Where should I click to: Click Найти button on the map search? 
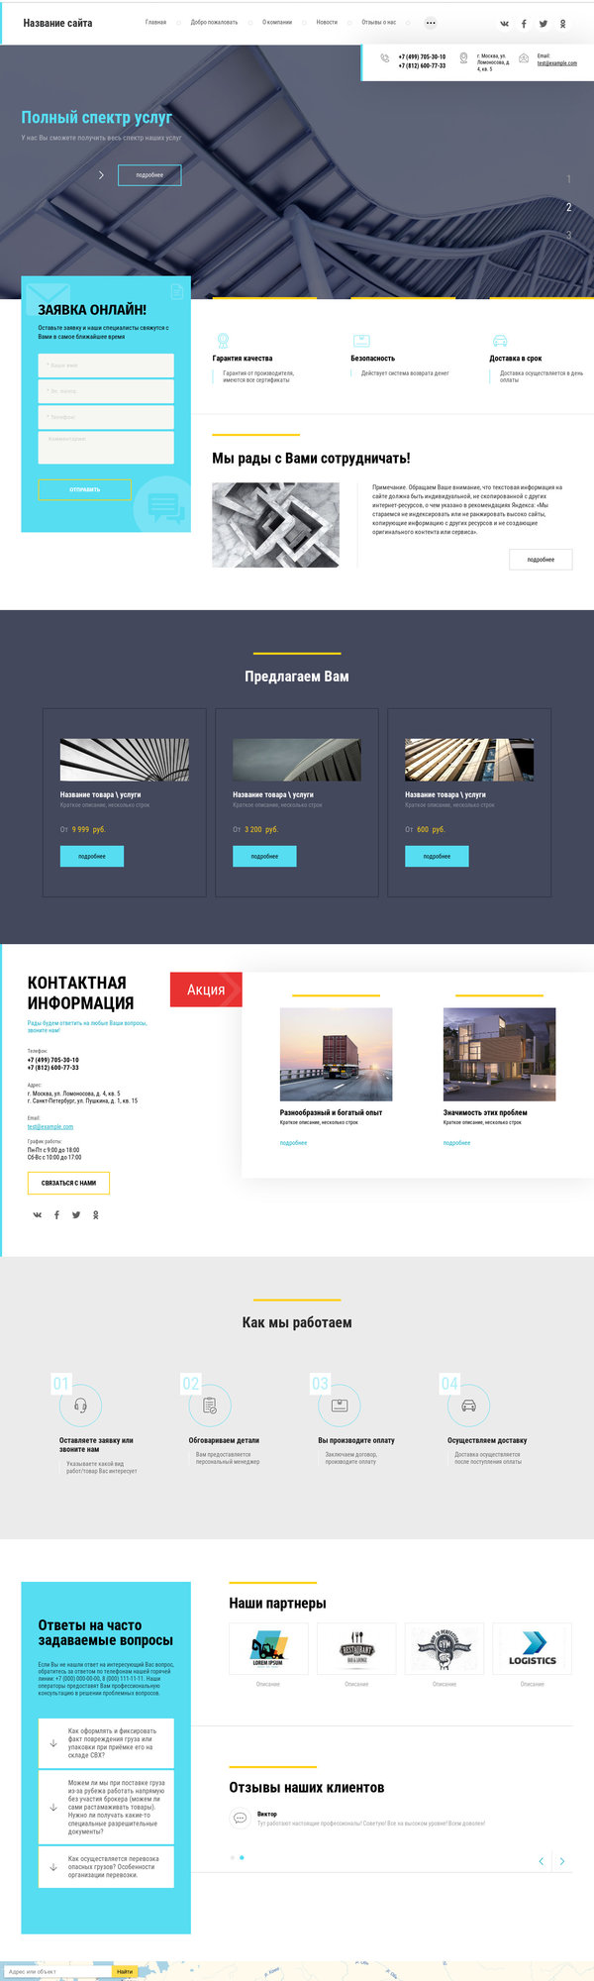coord(125,1971)
